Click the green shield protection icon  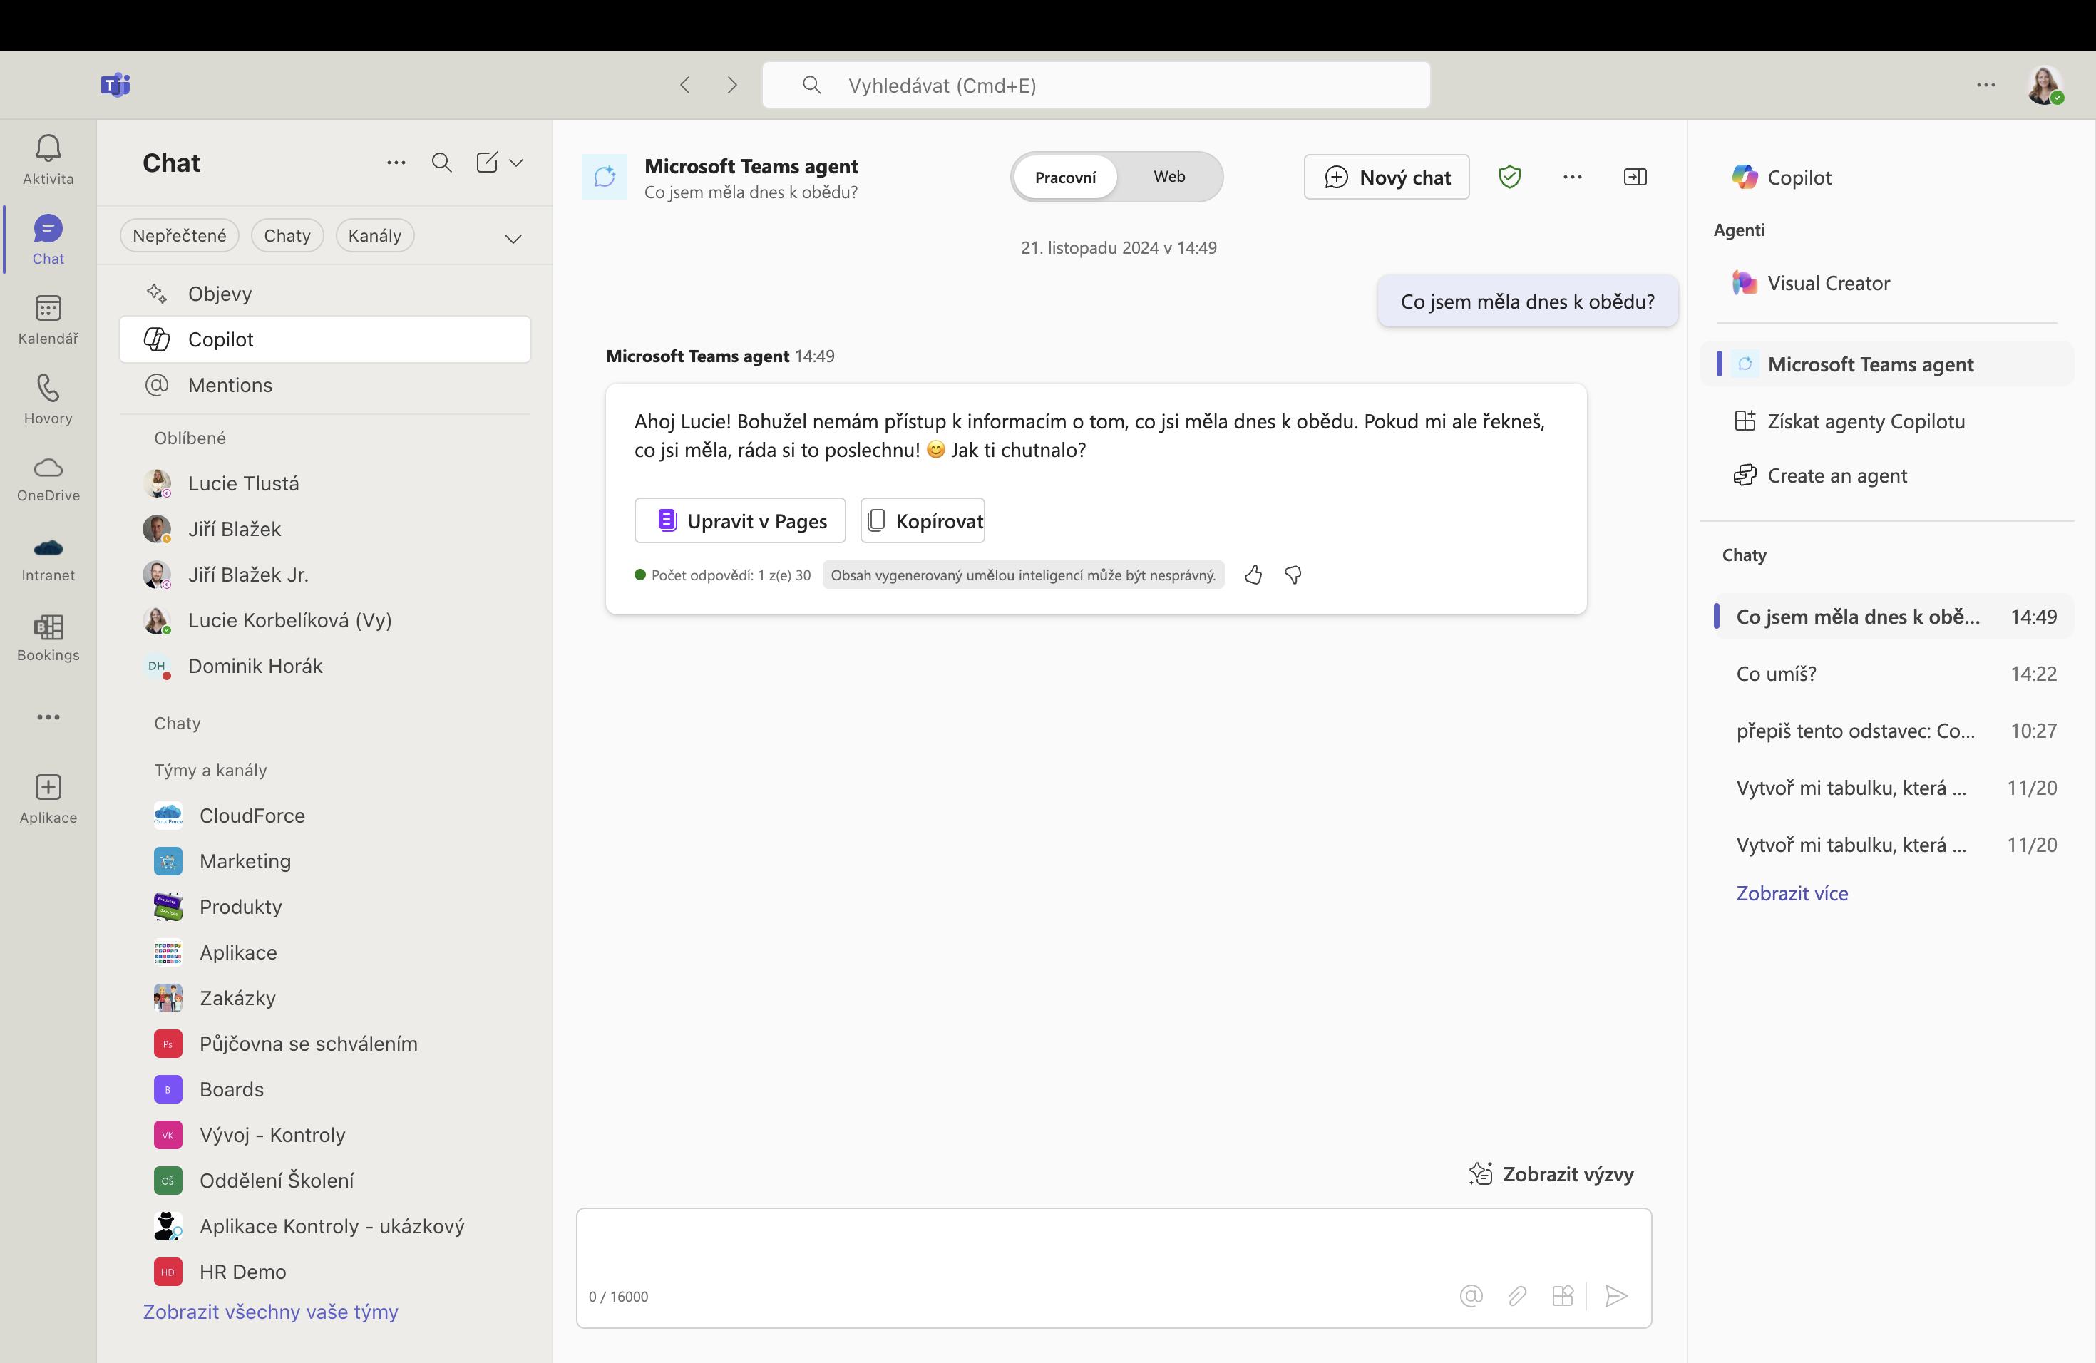click(x=1509, y=177)
